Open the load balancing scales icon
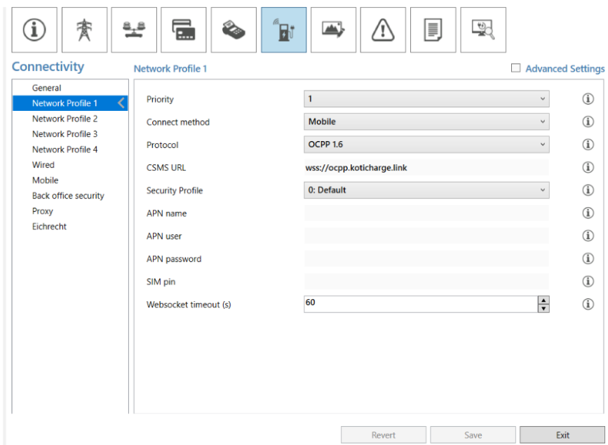 (135, 30)
